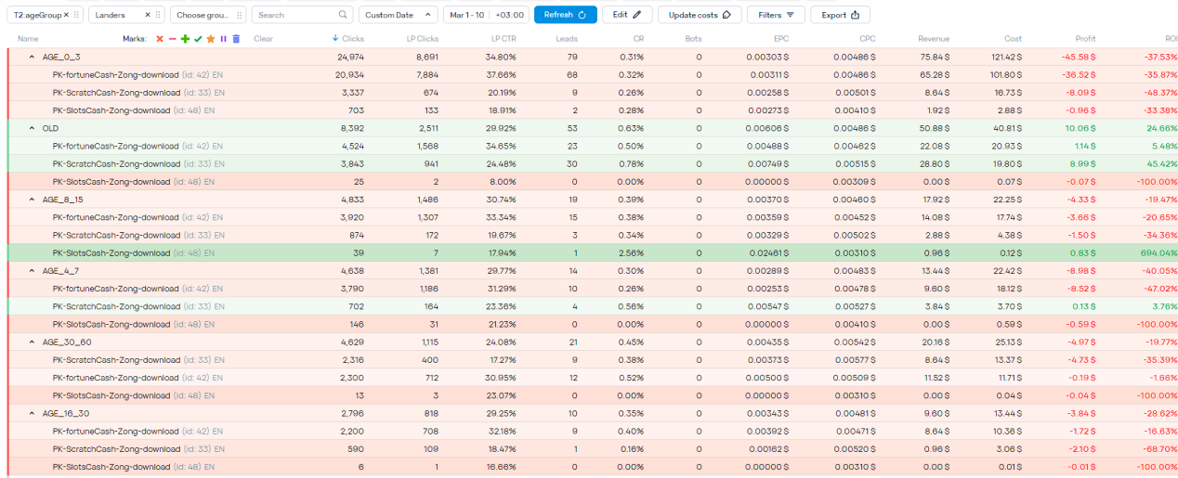Click Clear next to the marks
The width and height of the screenshot is (1178, 478).
263,39
